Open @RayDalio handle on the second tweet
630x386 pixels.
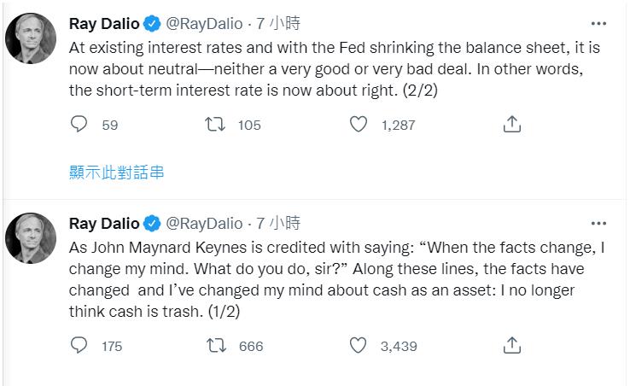click(203, 224)
